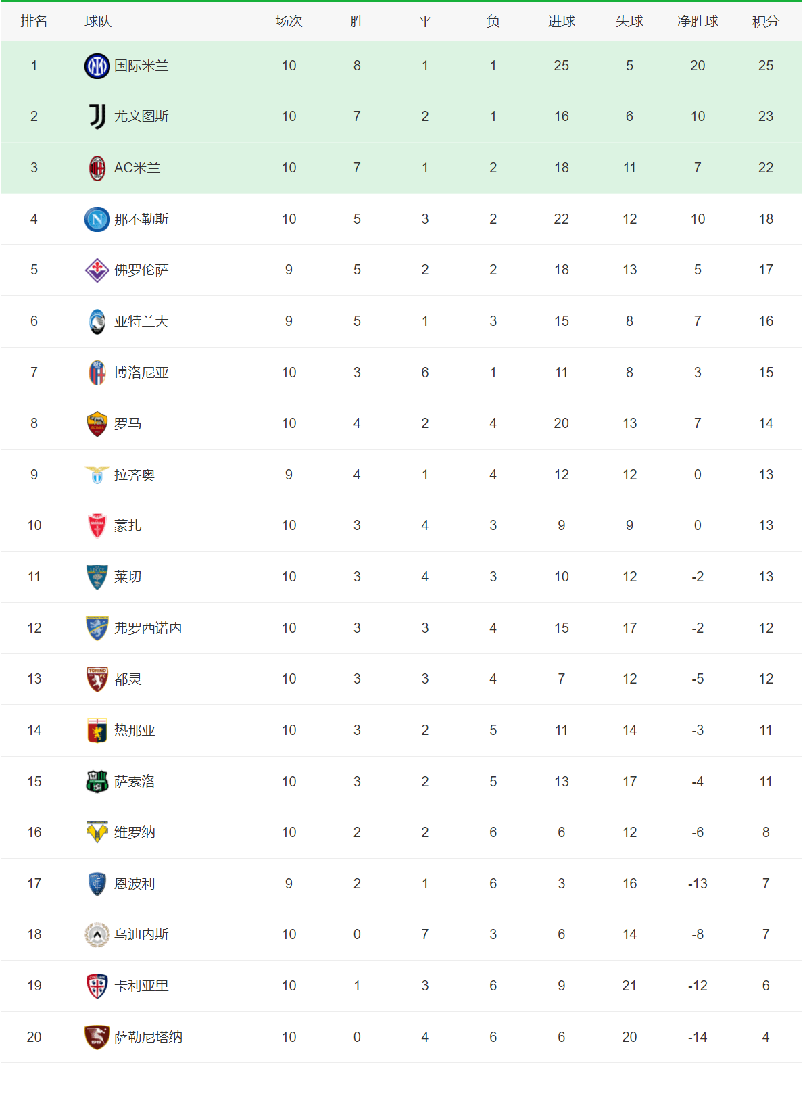Click the Juventus logo icon
The width and height of the screenshot is (805, 1100).
click(97, 116)
